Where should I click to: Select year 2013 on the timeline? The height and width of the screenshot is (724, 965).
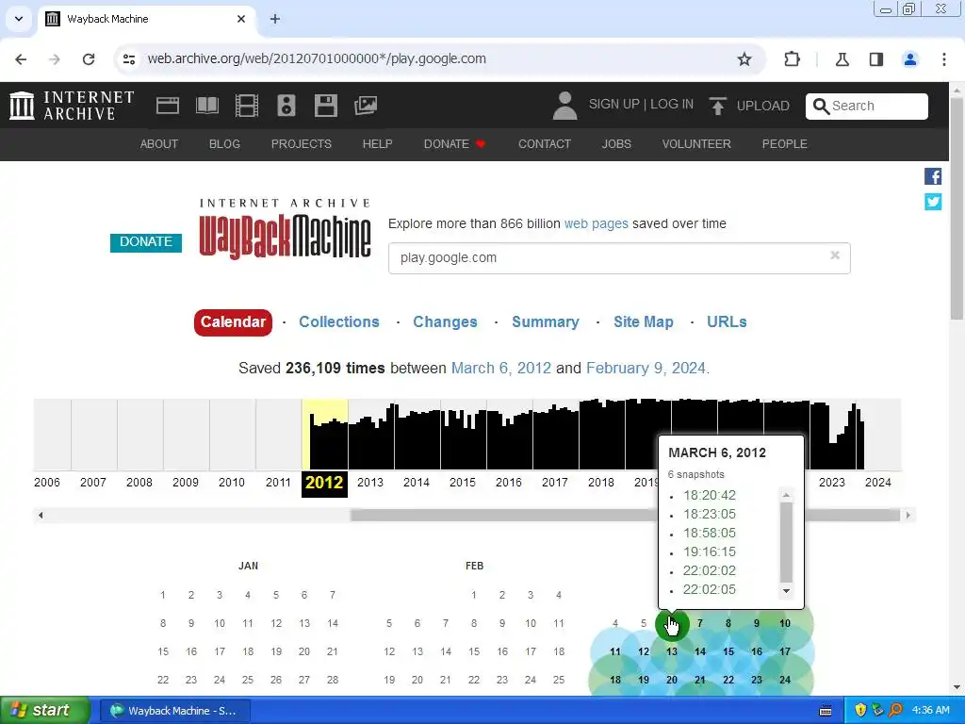[x=369, y=483]
